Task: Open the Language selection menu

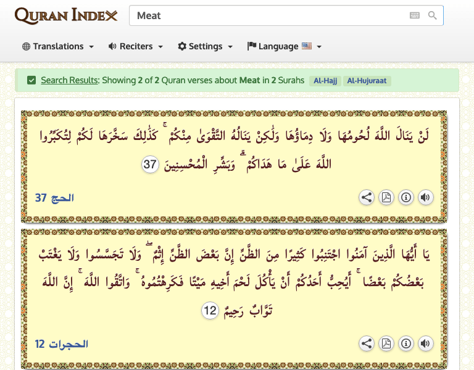Action: pyautogui.click(x=285, y=46)
